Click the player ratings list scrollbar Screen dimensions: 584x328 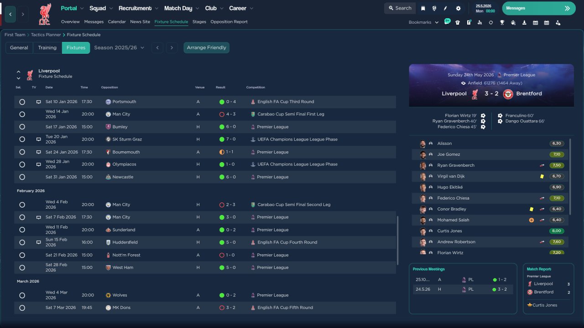[570, 177]
